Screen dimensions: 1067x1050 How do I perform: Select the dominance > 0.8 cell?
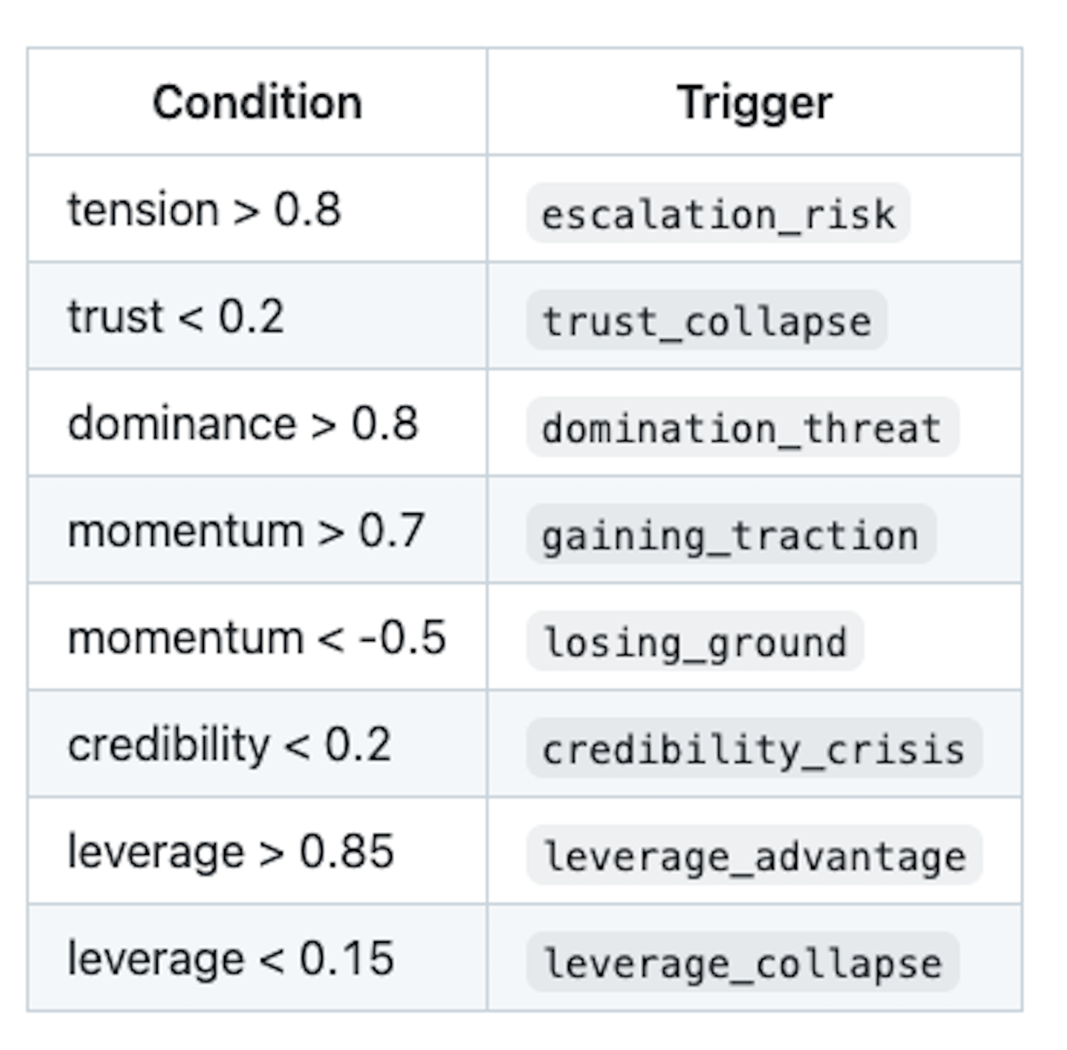257,423
